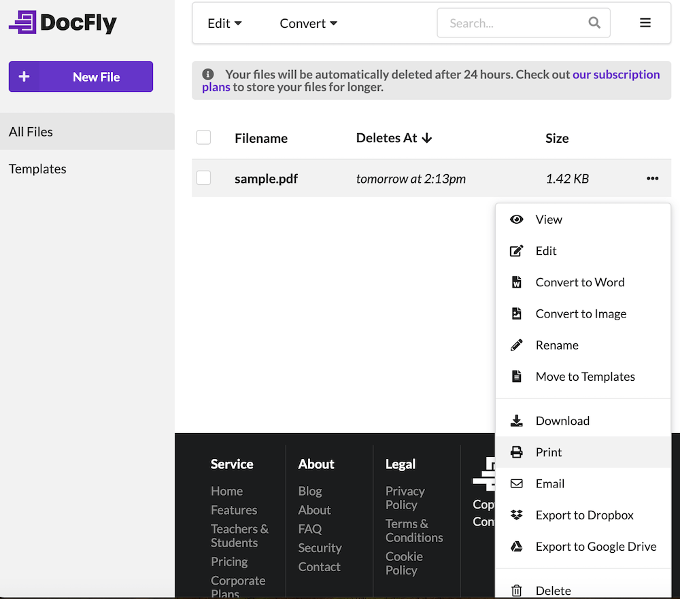Select Convert to Word
Image resolution: width=680 pixels, height=599 pixels.
point(583,282)
